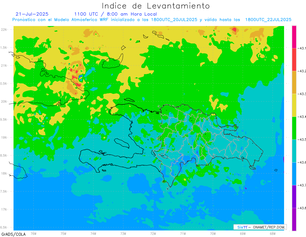Click the "75W" longitude label
This screenshot has width=306, height=237.
click(63, 233)
